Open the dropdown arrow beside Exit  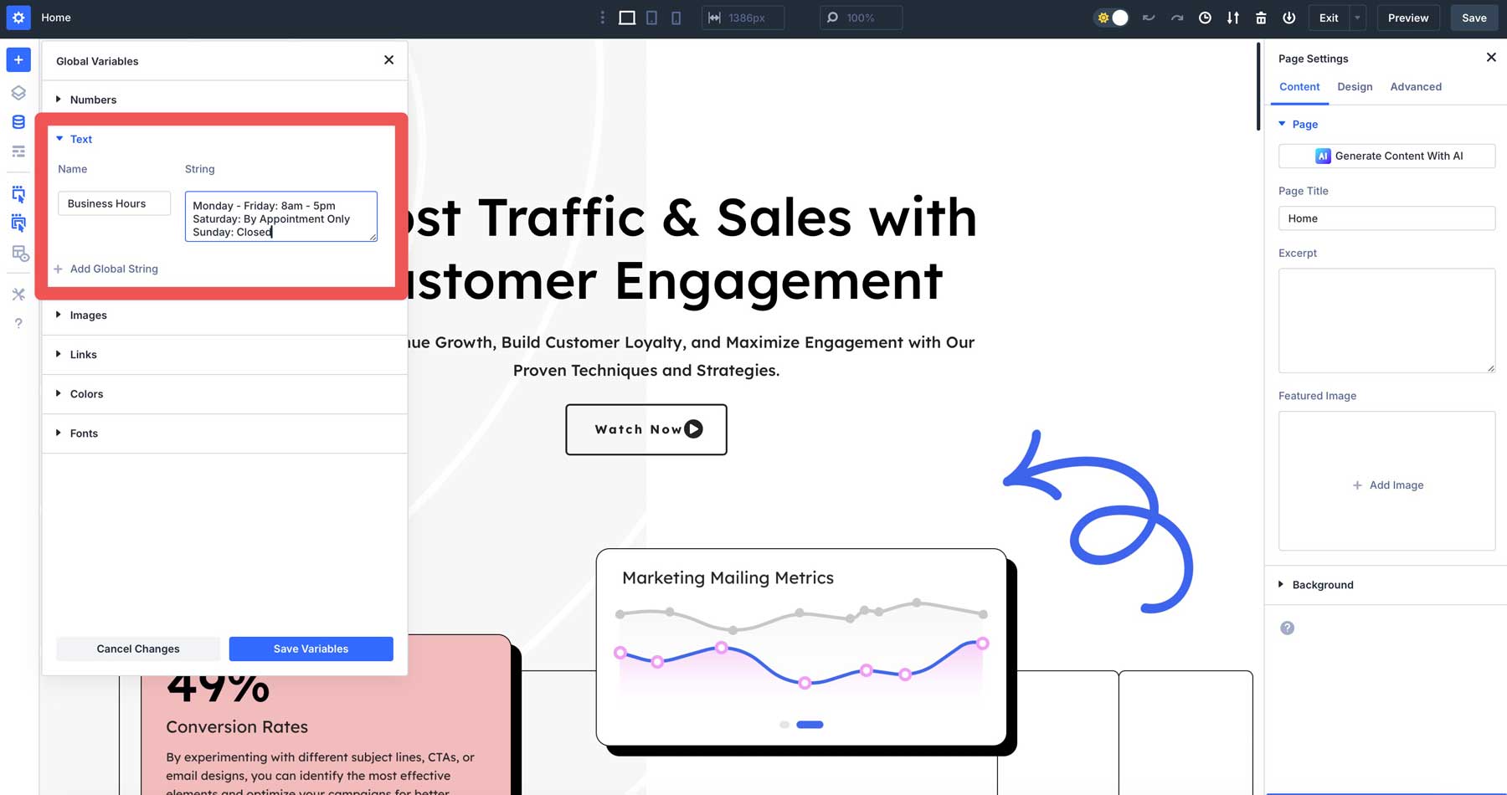pos(1357,18)
